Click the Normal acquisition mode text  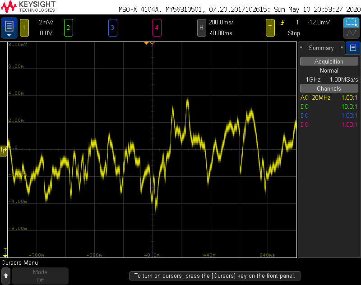[x=329, y=71]
